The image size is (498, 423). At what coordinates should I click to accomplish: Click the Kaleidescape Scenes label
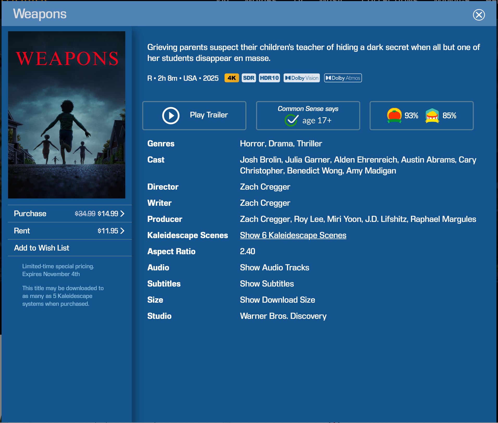coord(188,235)
